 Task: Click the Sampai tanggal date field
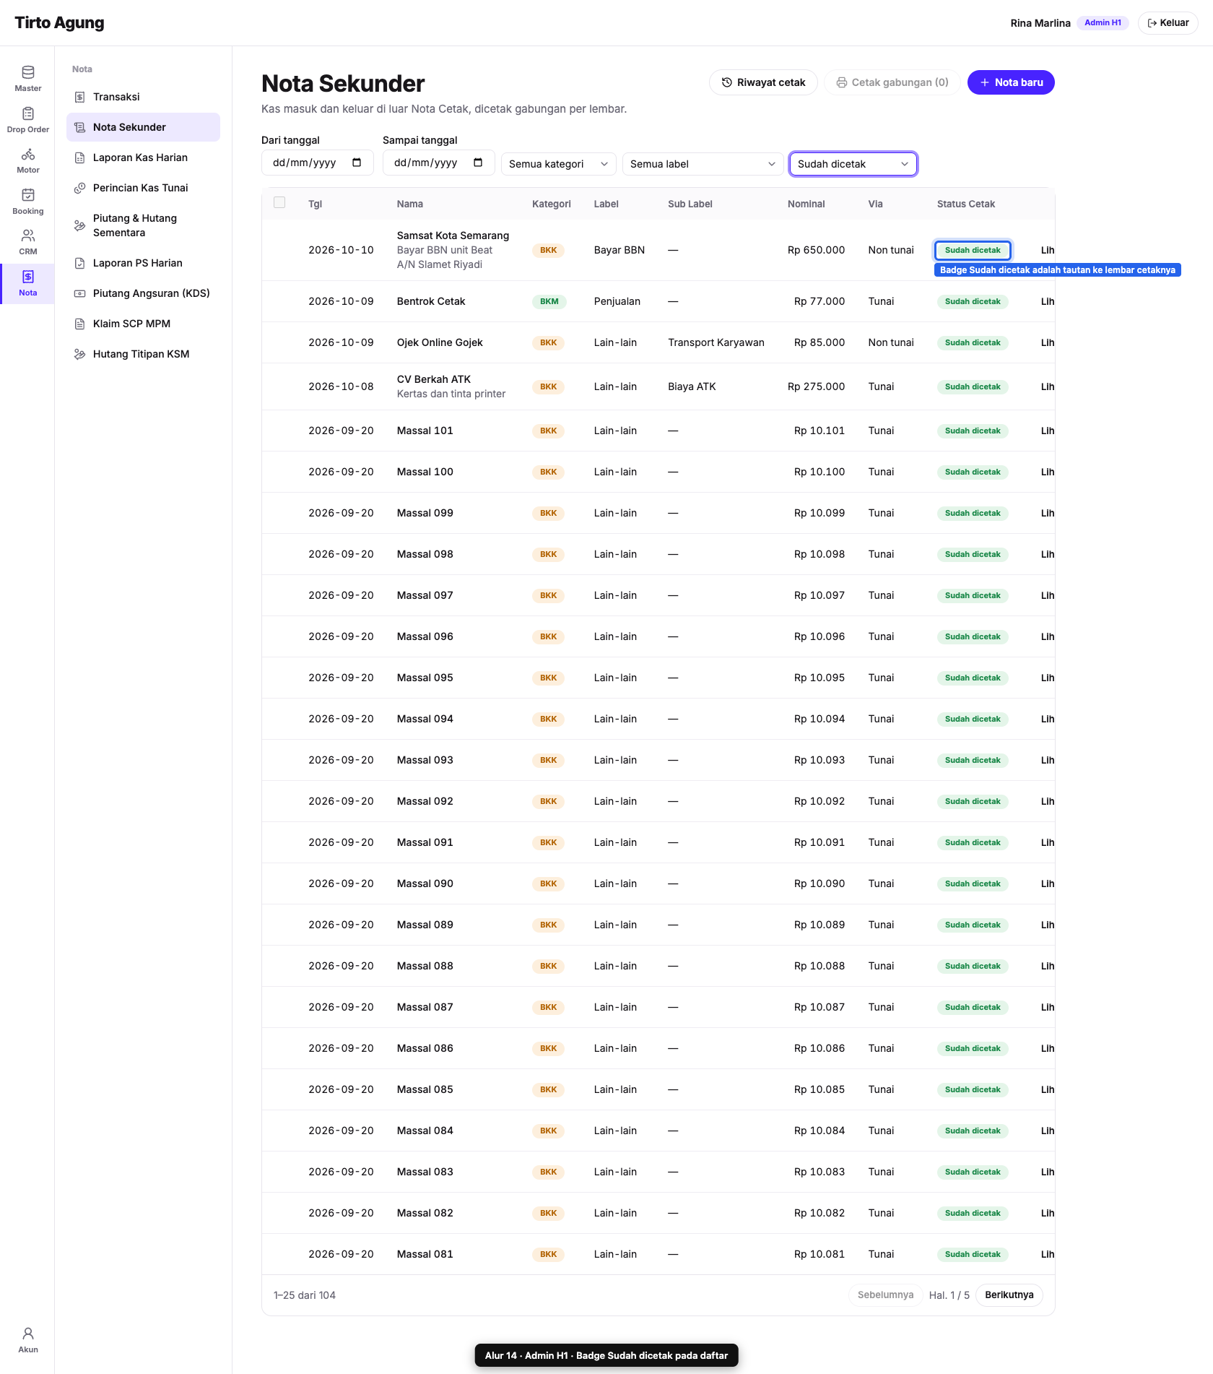[x=438, y=163]
